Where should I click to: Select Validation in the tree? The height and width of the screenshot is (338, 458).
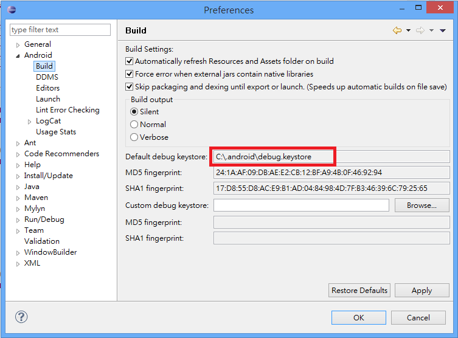pos(42,241)
